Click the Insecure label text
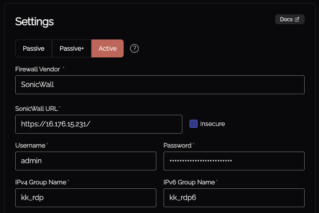The height and width of the screenshot is (213, 319). point(212,124)
